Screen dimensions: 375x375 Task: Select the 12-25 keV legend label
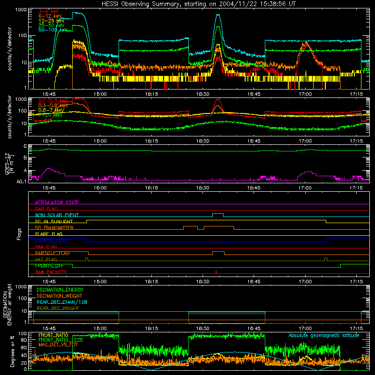pos(51,21)
